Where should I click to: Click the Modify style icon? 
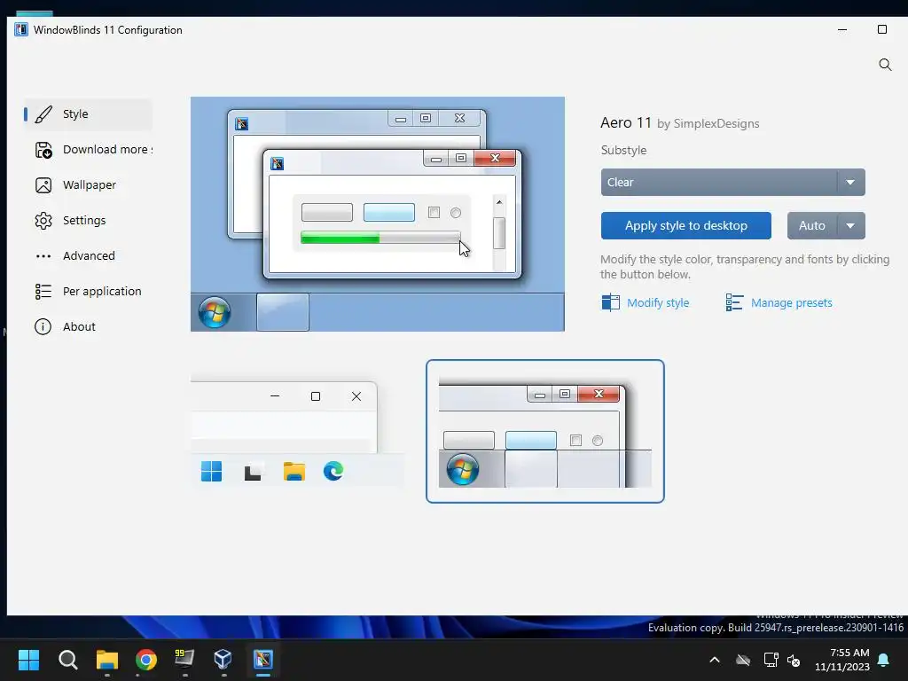coord(610,302)
